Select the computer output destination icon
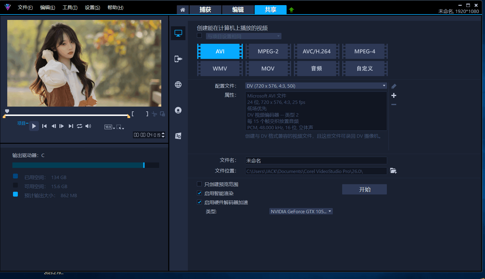This screenshot has height=279, width=485. pyautogui.click(x=178, y=33)
